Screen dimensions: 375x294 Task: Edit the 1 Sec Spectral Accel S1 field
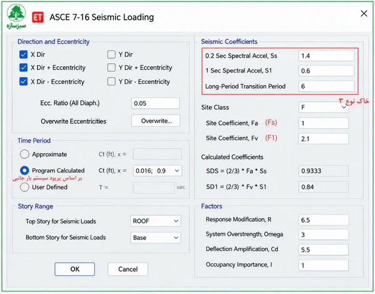point(326,71)
